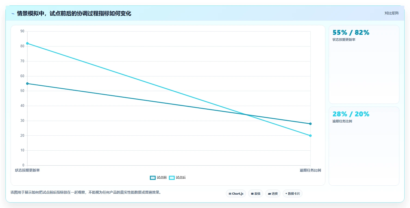Click the 数据卡片 tag chip
This screenshot has width=410, height=208.
click(x=292, y=194)
